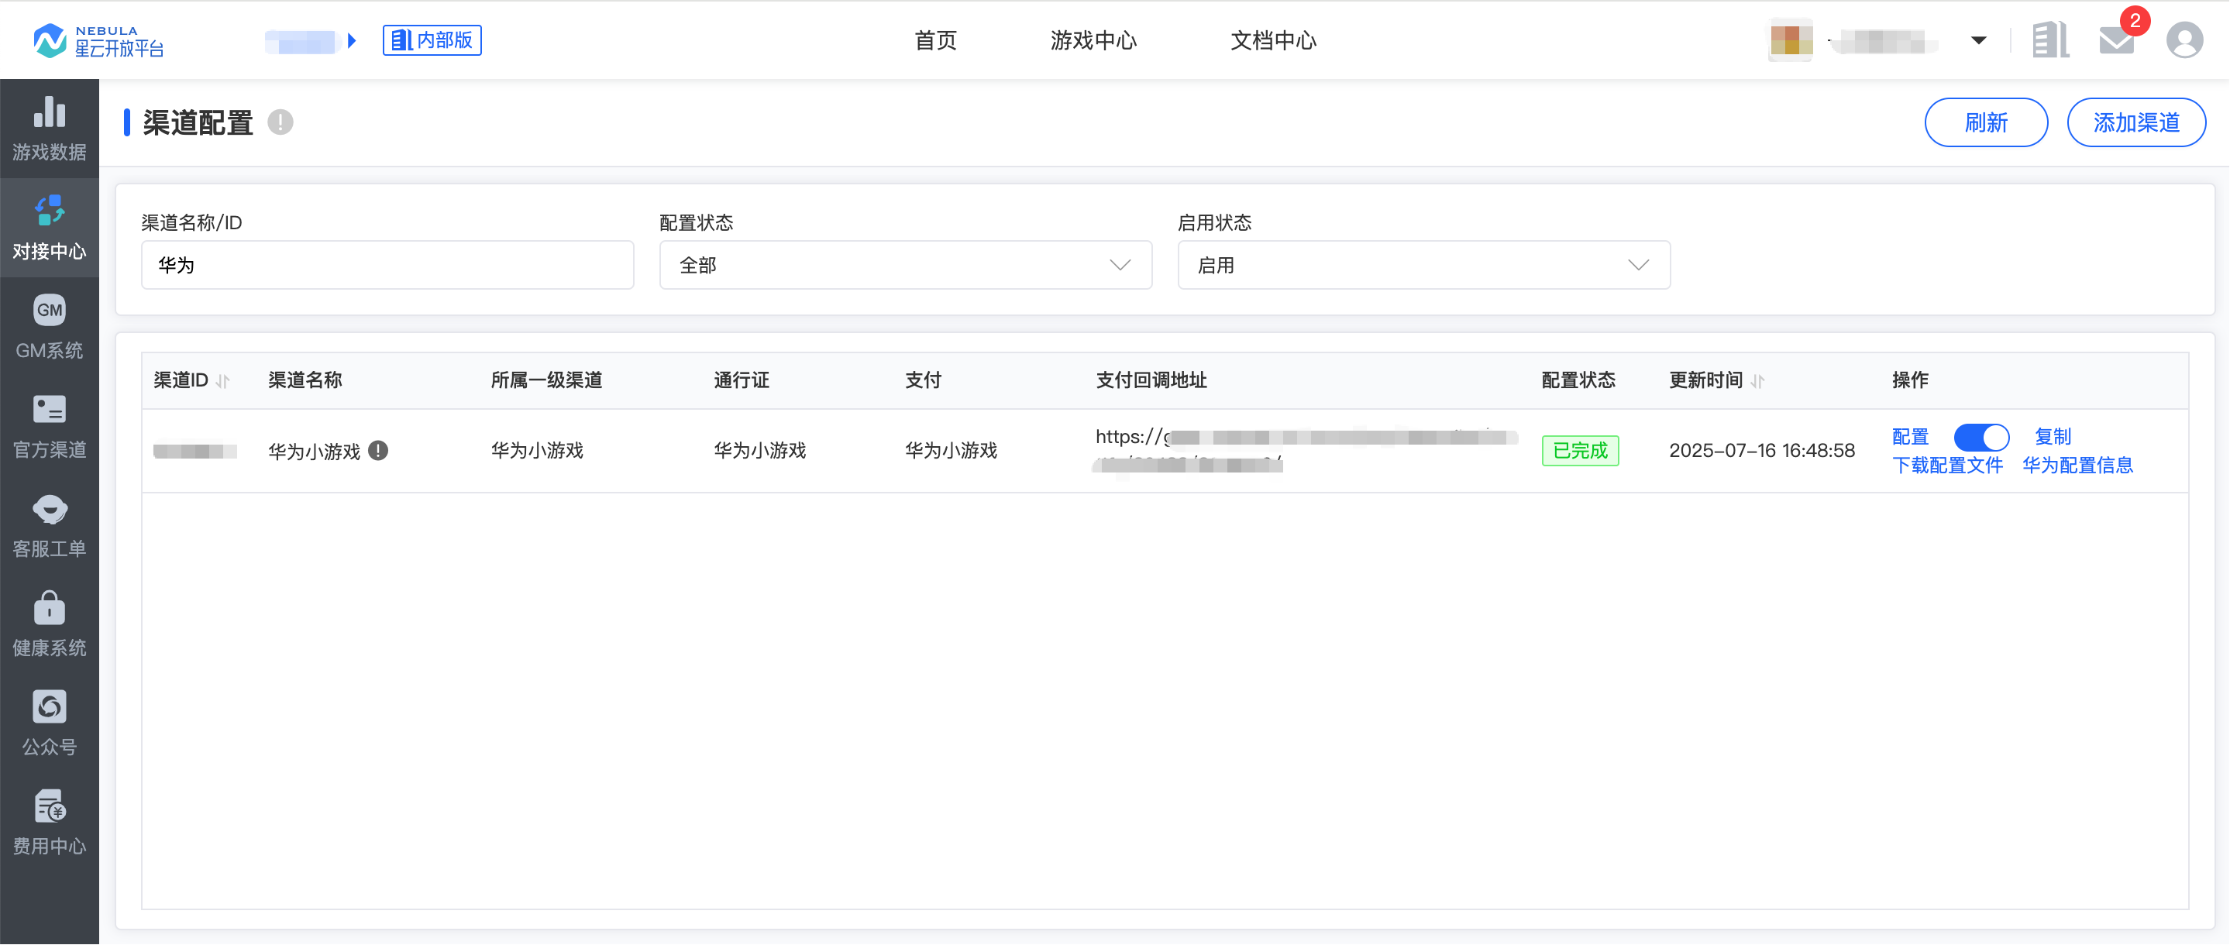Open the GM系统 sidebar section
The height and width of the screenshot is (945, 2230).
(50, 327)
